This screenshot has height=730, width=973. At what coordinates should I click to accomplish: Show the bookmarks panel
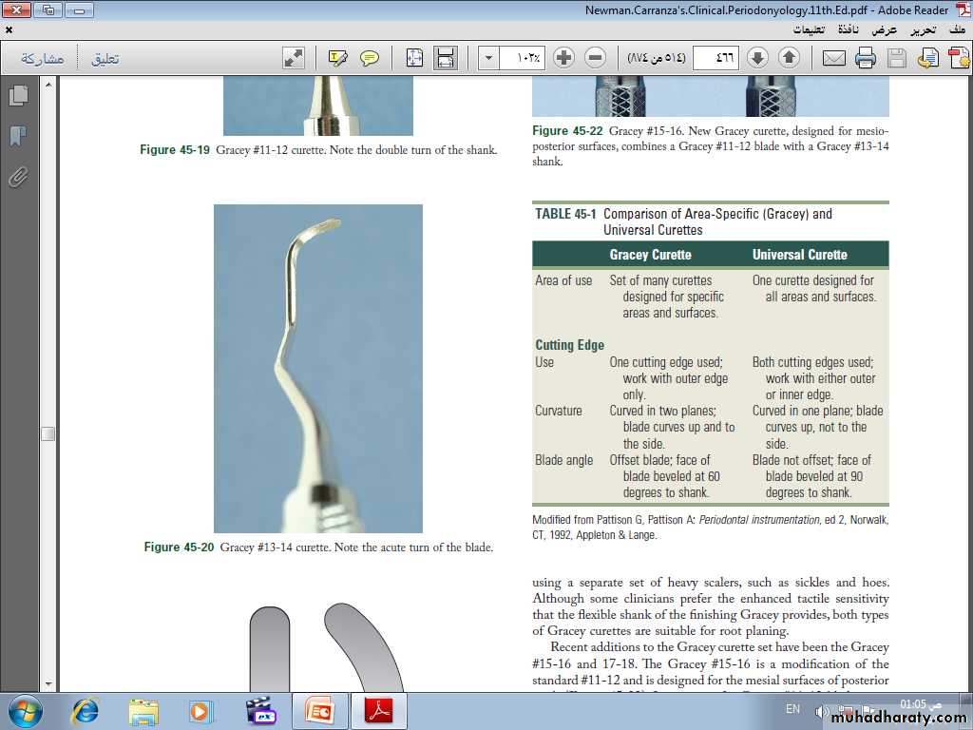coord(17,137)
